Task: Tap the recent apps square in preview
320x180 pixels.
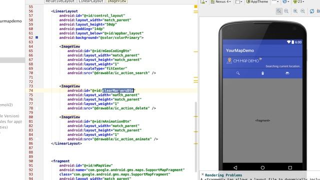Action: (290, 167)
